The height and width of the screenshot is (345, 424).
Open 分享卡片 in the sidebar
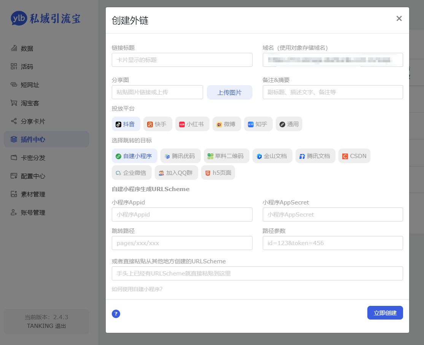point(33,121)
